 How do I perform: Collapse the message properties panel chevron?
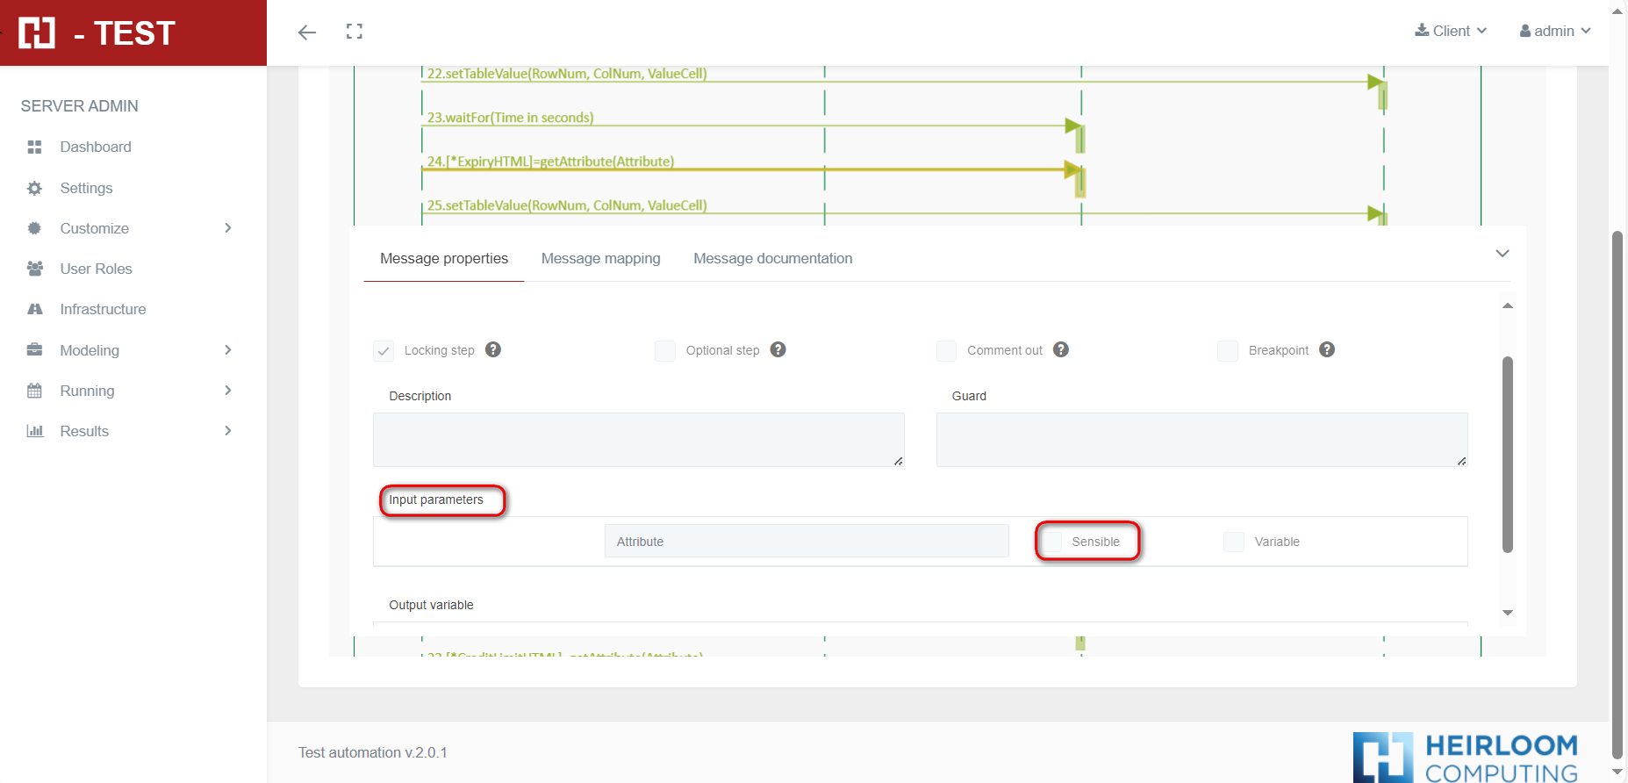[1502, 254]
